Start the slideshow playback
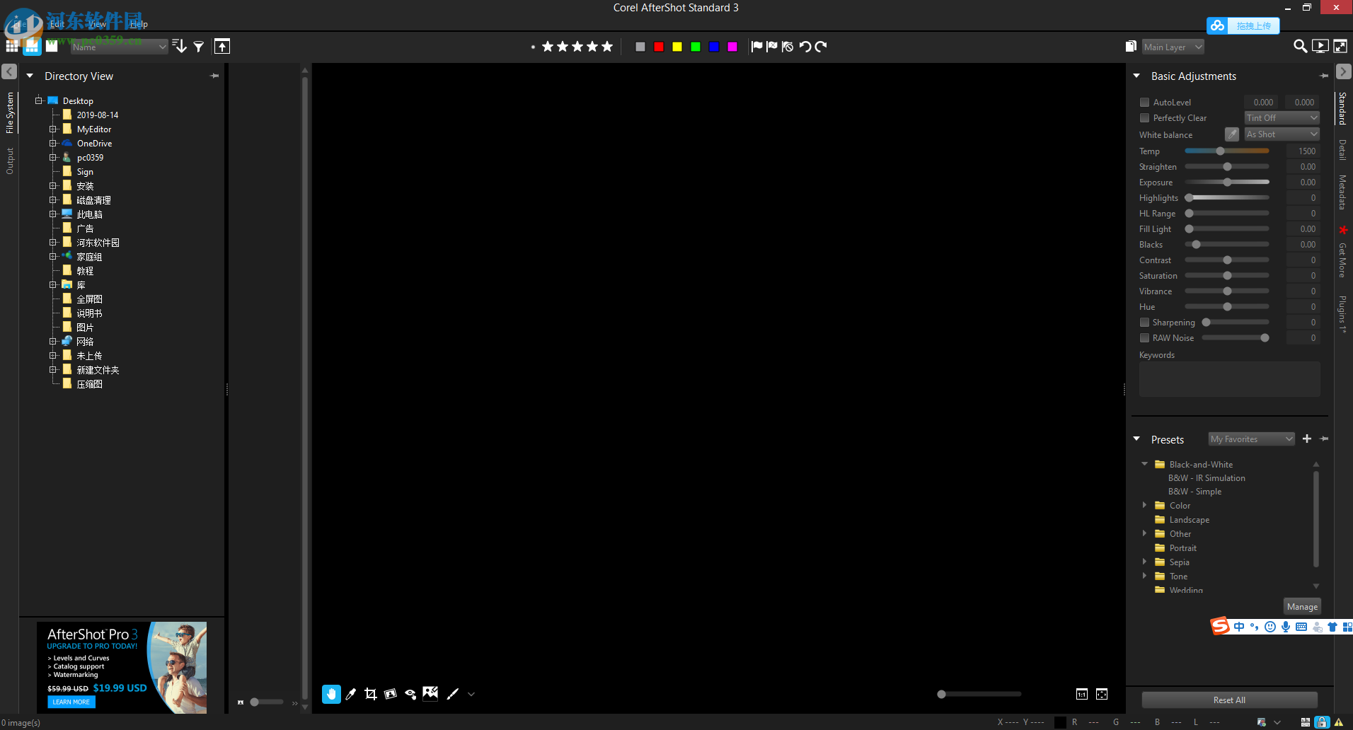Viewport: 1353px width, 730px height. click(x=1320, y=46)
